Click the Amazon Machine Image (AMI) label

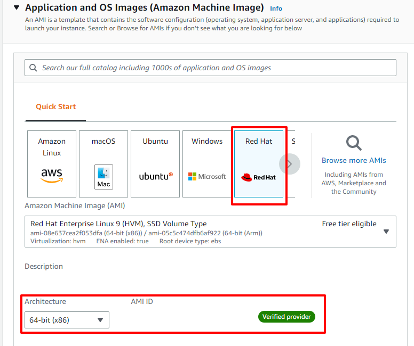click(x=75, y=205)
